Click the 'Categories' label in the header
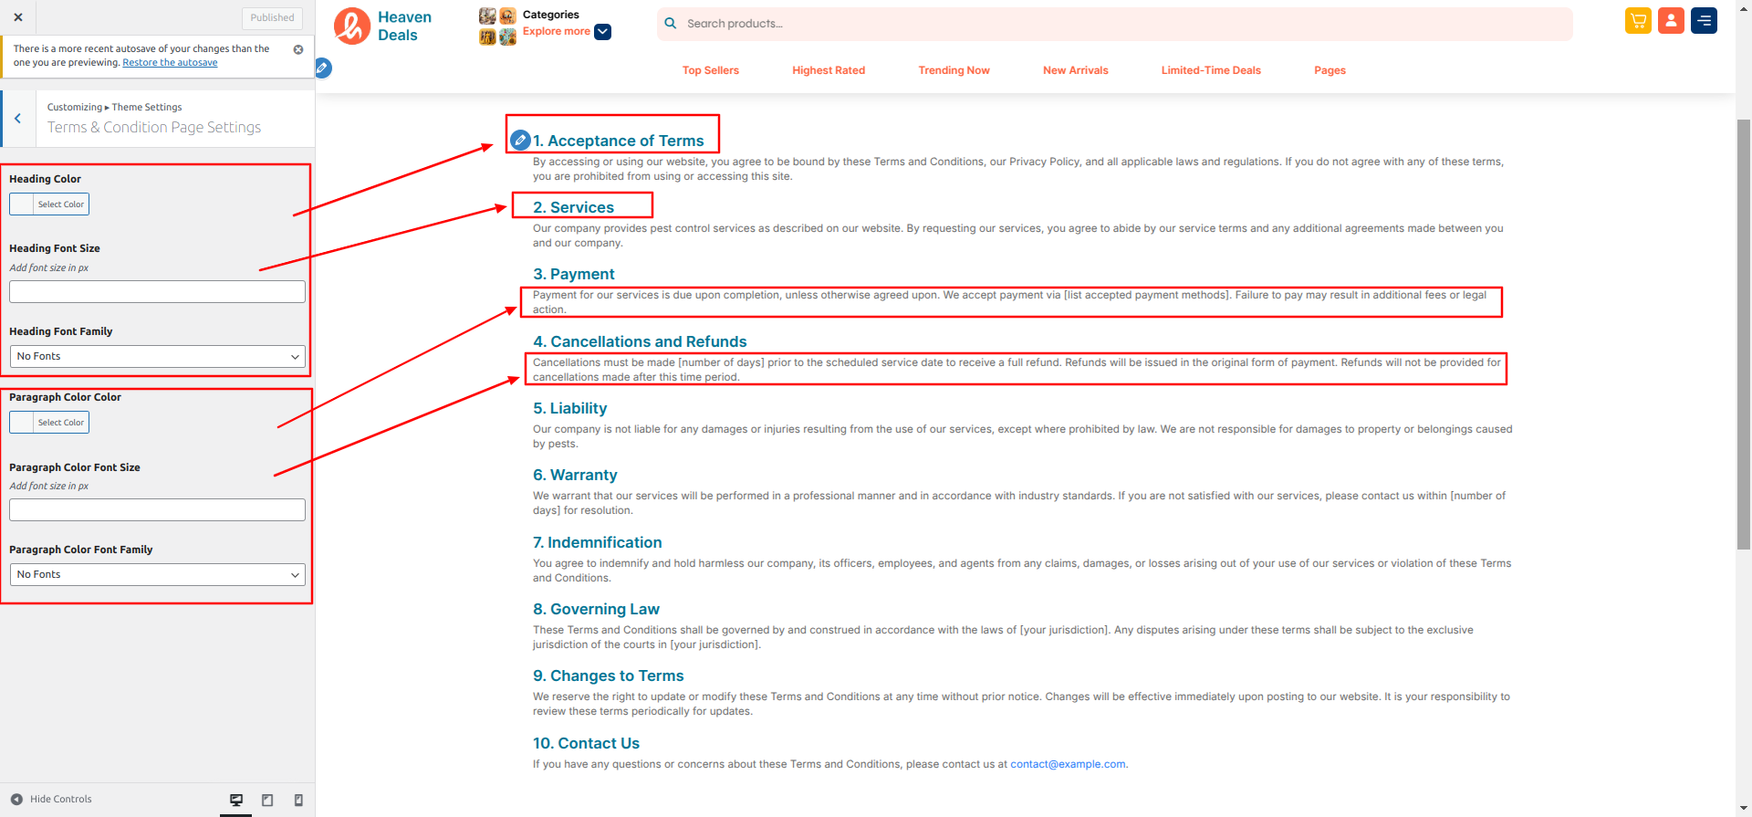The image size is (1752, 817). click(x=551, y=15)
